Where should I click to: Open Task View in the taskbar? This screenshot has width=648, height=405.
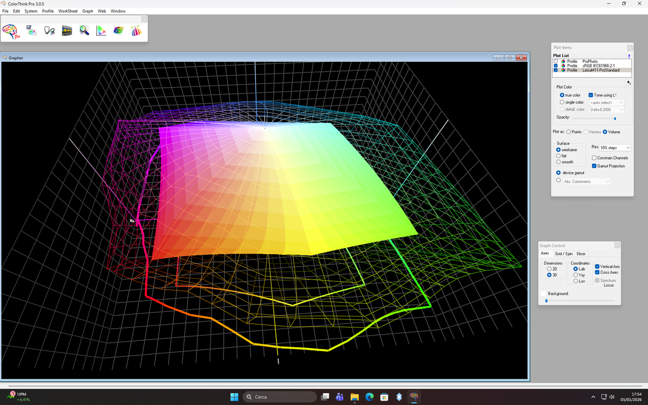pos(325,397)
